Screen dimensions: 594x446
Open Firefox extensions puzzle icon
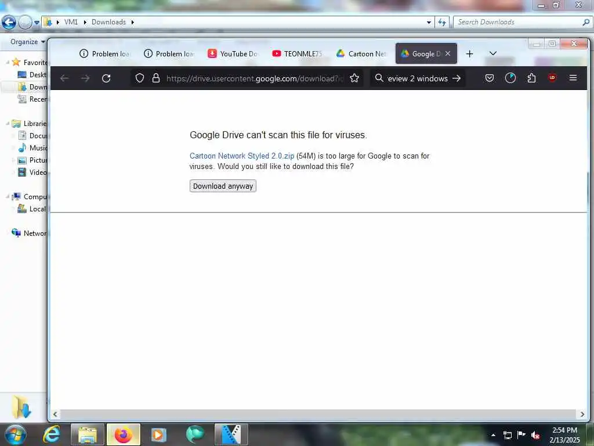[531, 78]
